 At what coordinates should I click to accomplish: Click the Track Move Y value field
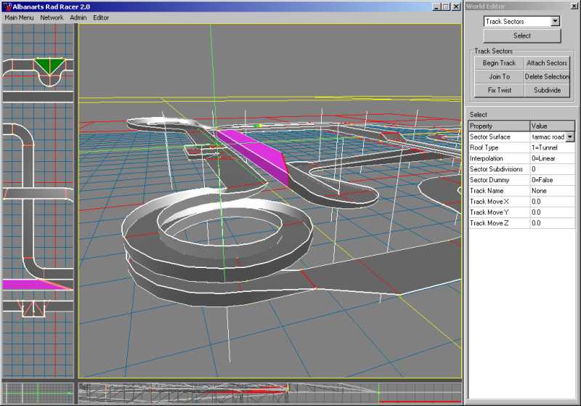(x=552, y=212)
